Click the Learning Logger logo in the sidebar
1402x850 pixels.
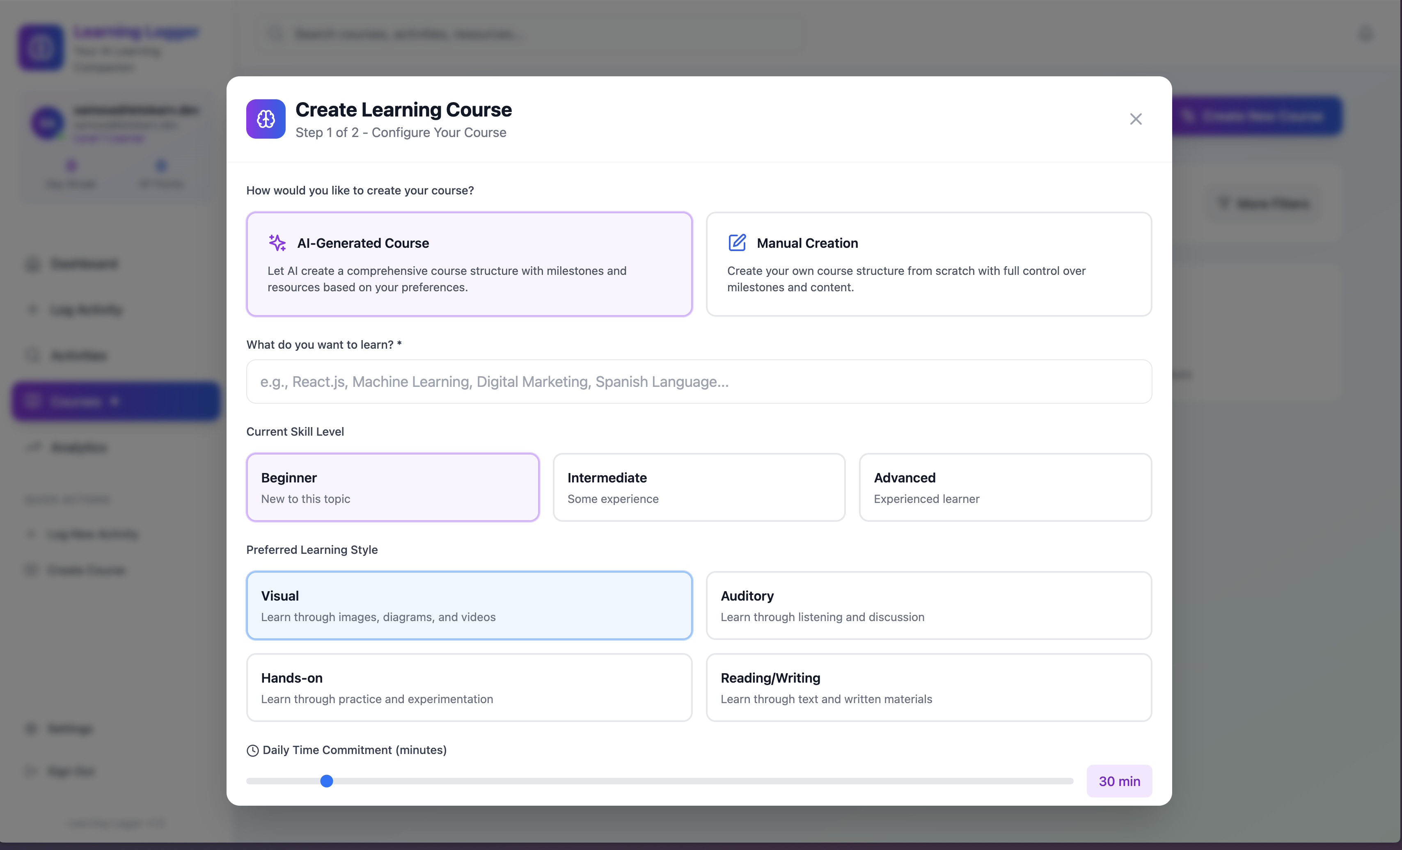(x=41, y=48)
